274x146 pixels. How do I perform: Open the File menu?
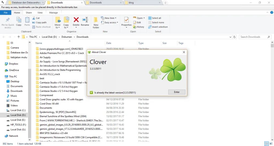point(6,13)
